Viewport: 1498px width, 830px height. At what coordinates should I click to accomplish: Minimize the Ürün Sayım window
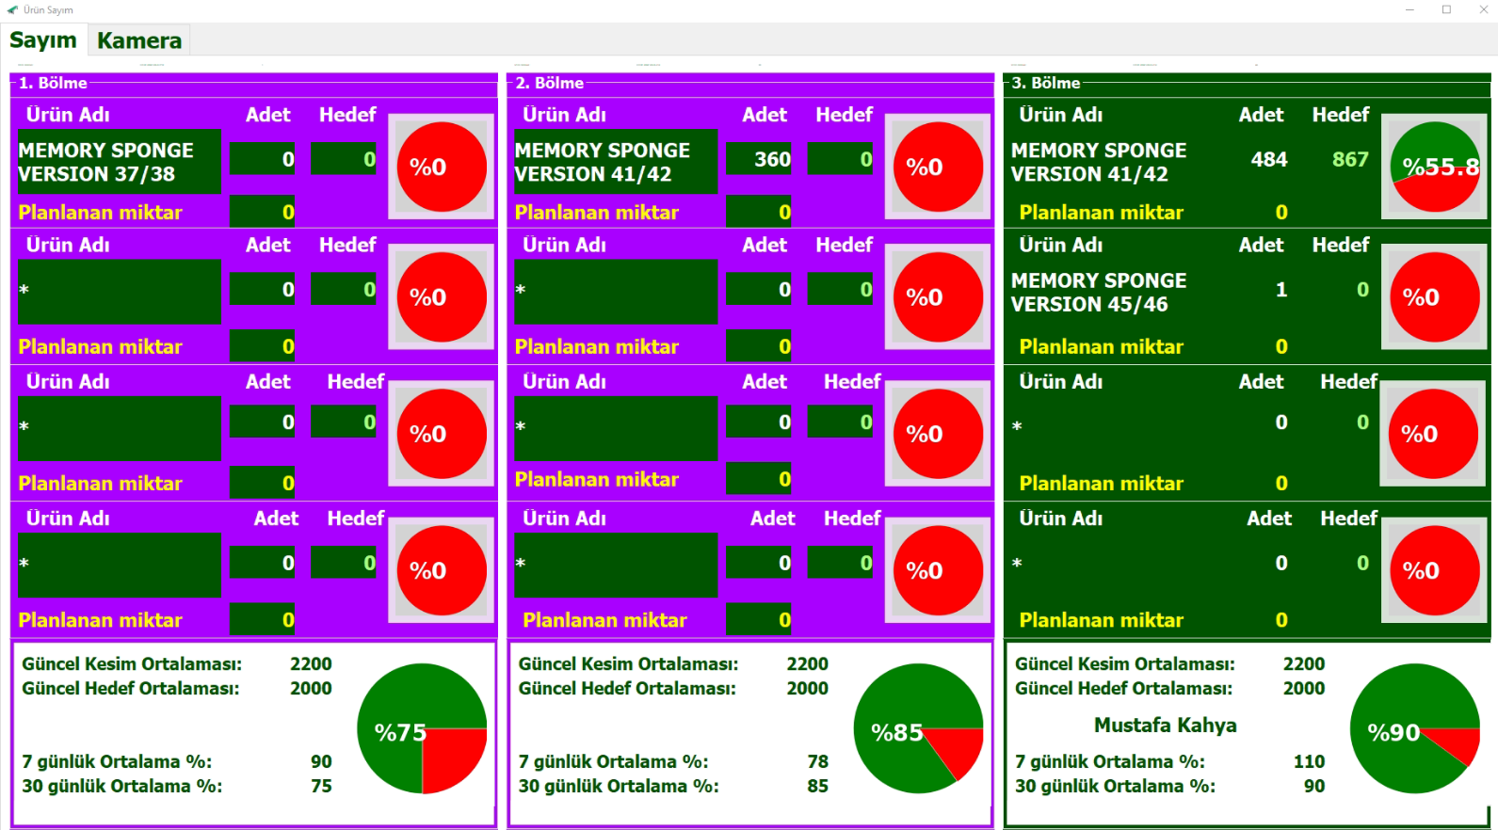tap(1409, 9)
